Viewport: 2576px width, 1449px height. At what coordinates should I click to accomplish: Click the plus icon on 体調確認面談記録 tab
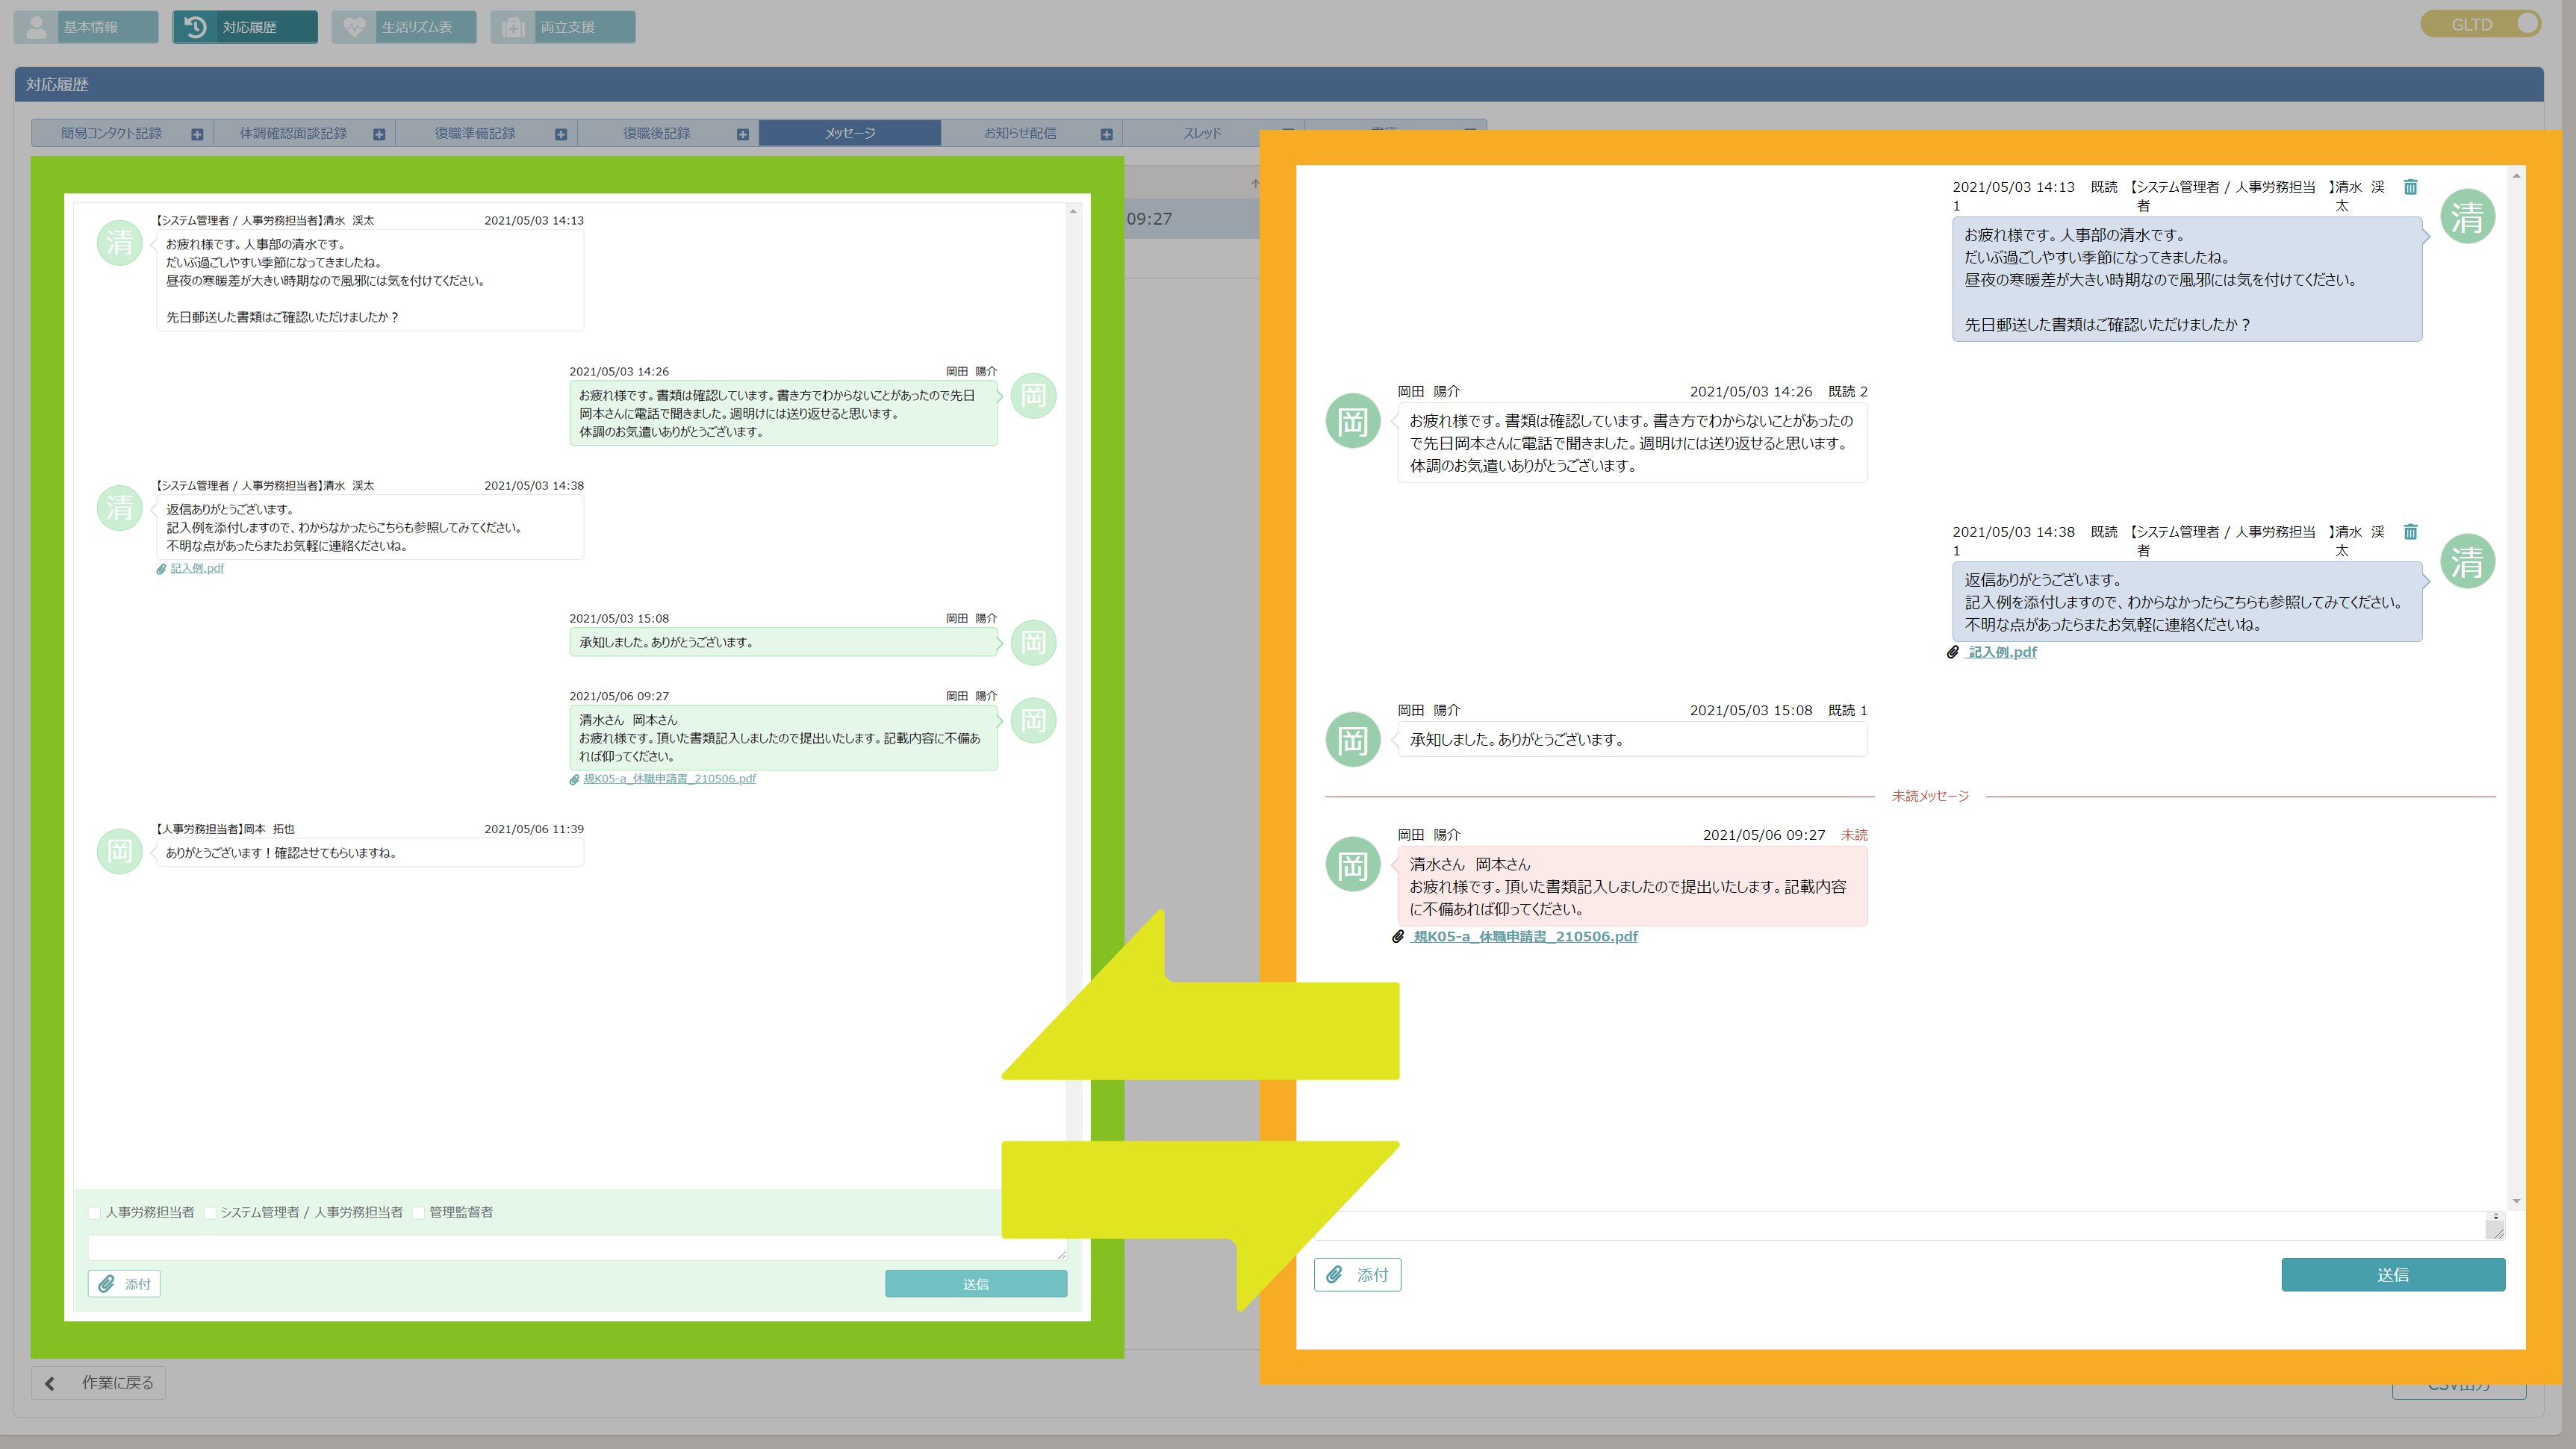click(x=379, y=134)
